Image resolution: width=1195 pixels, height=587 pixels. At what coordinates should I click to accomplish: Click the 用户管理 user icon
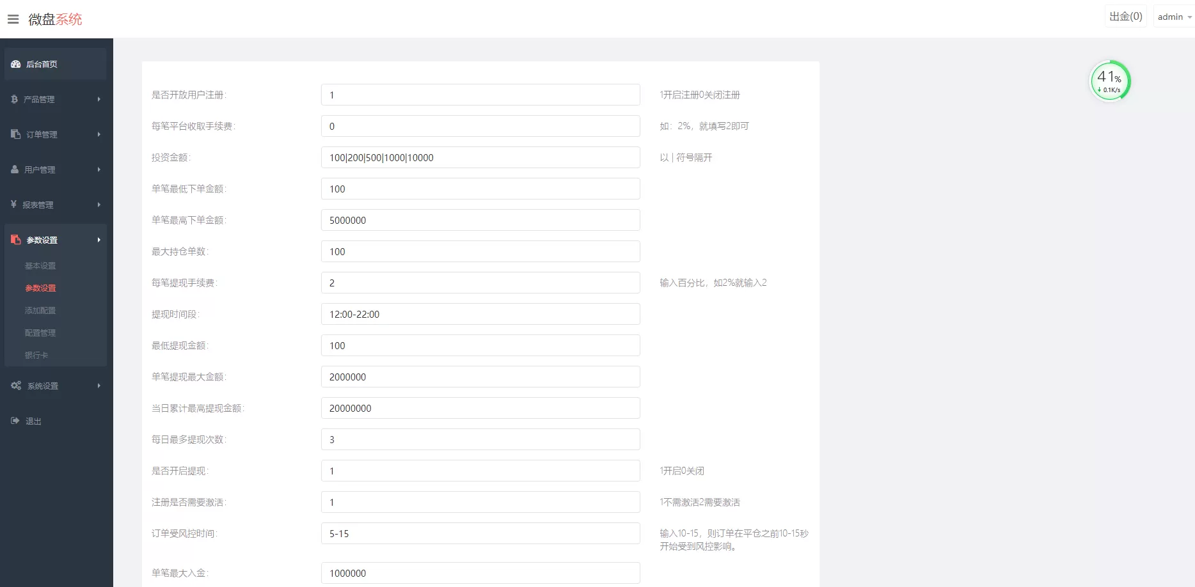coord(14,169)
